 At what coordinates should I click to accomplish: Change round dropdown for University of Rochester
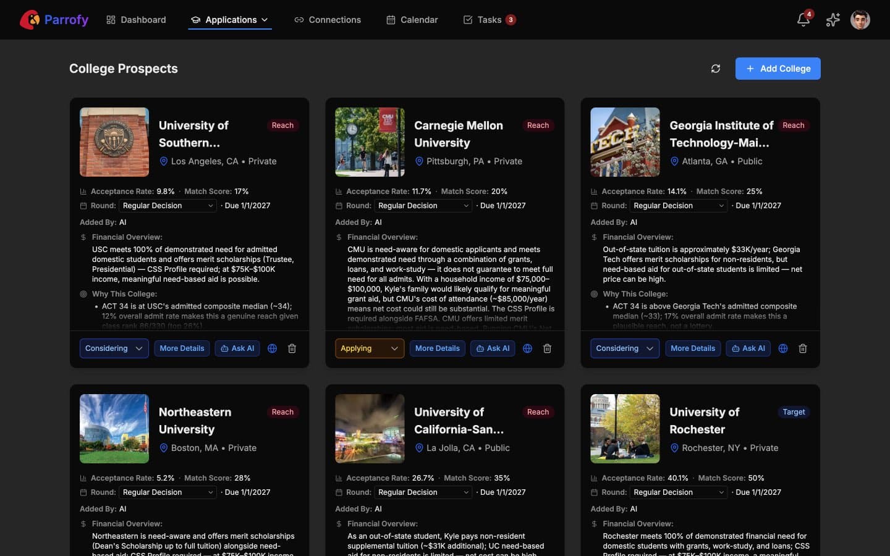click(x=679, y=492)
